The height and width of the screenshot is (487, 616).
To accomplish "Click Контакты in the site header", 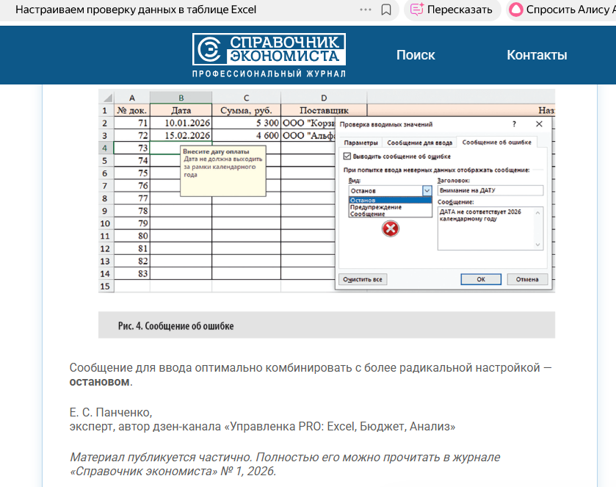I will 536,54.
